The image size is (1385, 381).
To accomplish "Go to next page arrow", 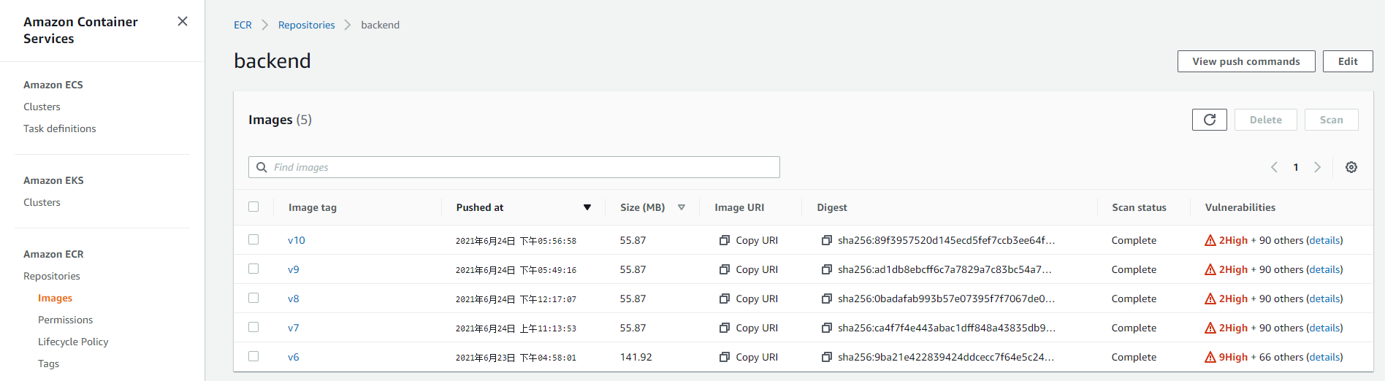I will point(1317,167).
